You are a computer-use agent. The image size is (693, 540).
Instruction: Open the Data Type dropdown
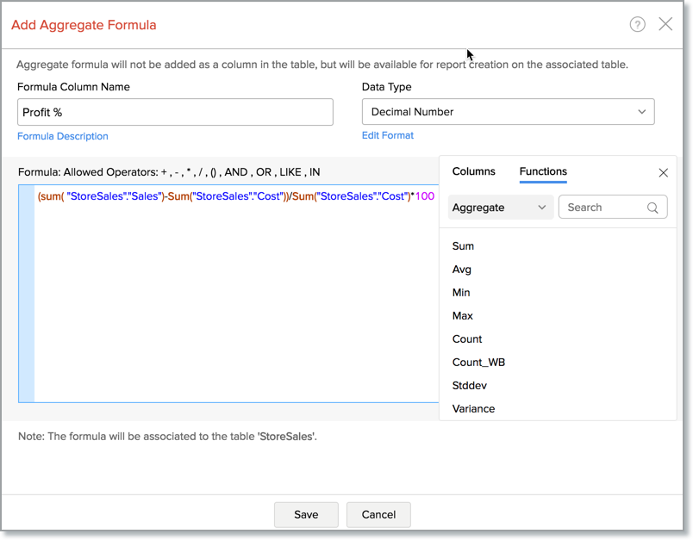508,112
